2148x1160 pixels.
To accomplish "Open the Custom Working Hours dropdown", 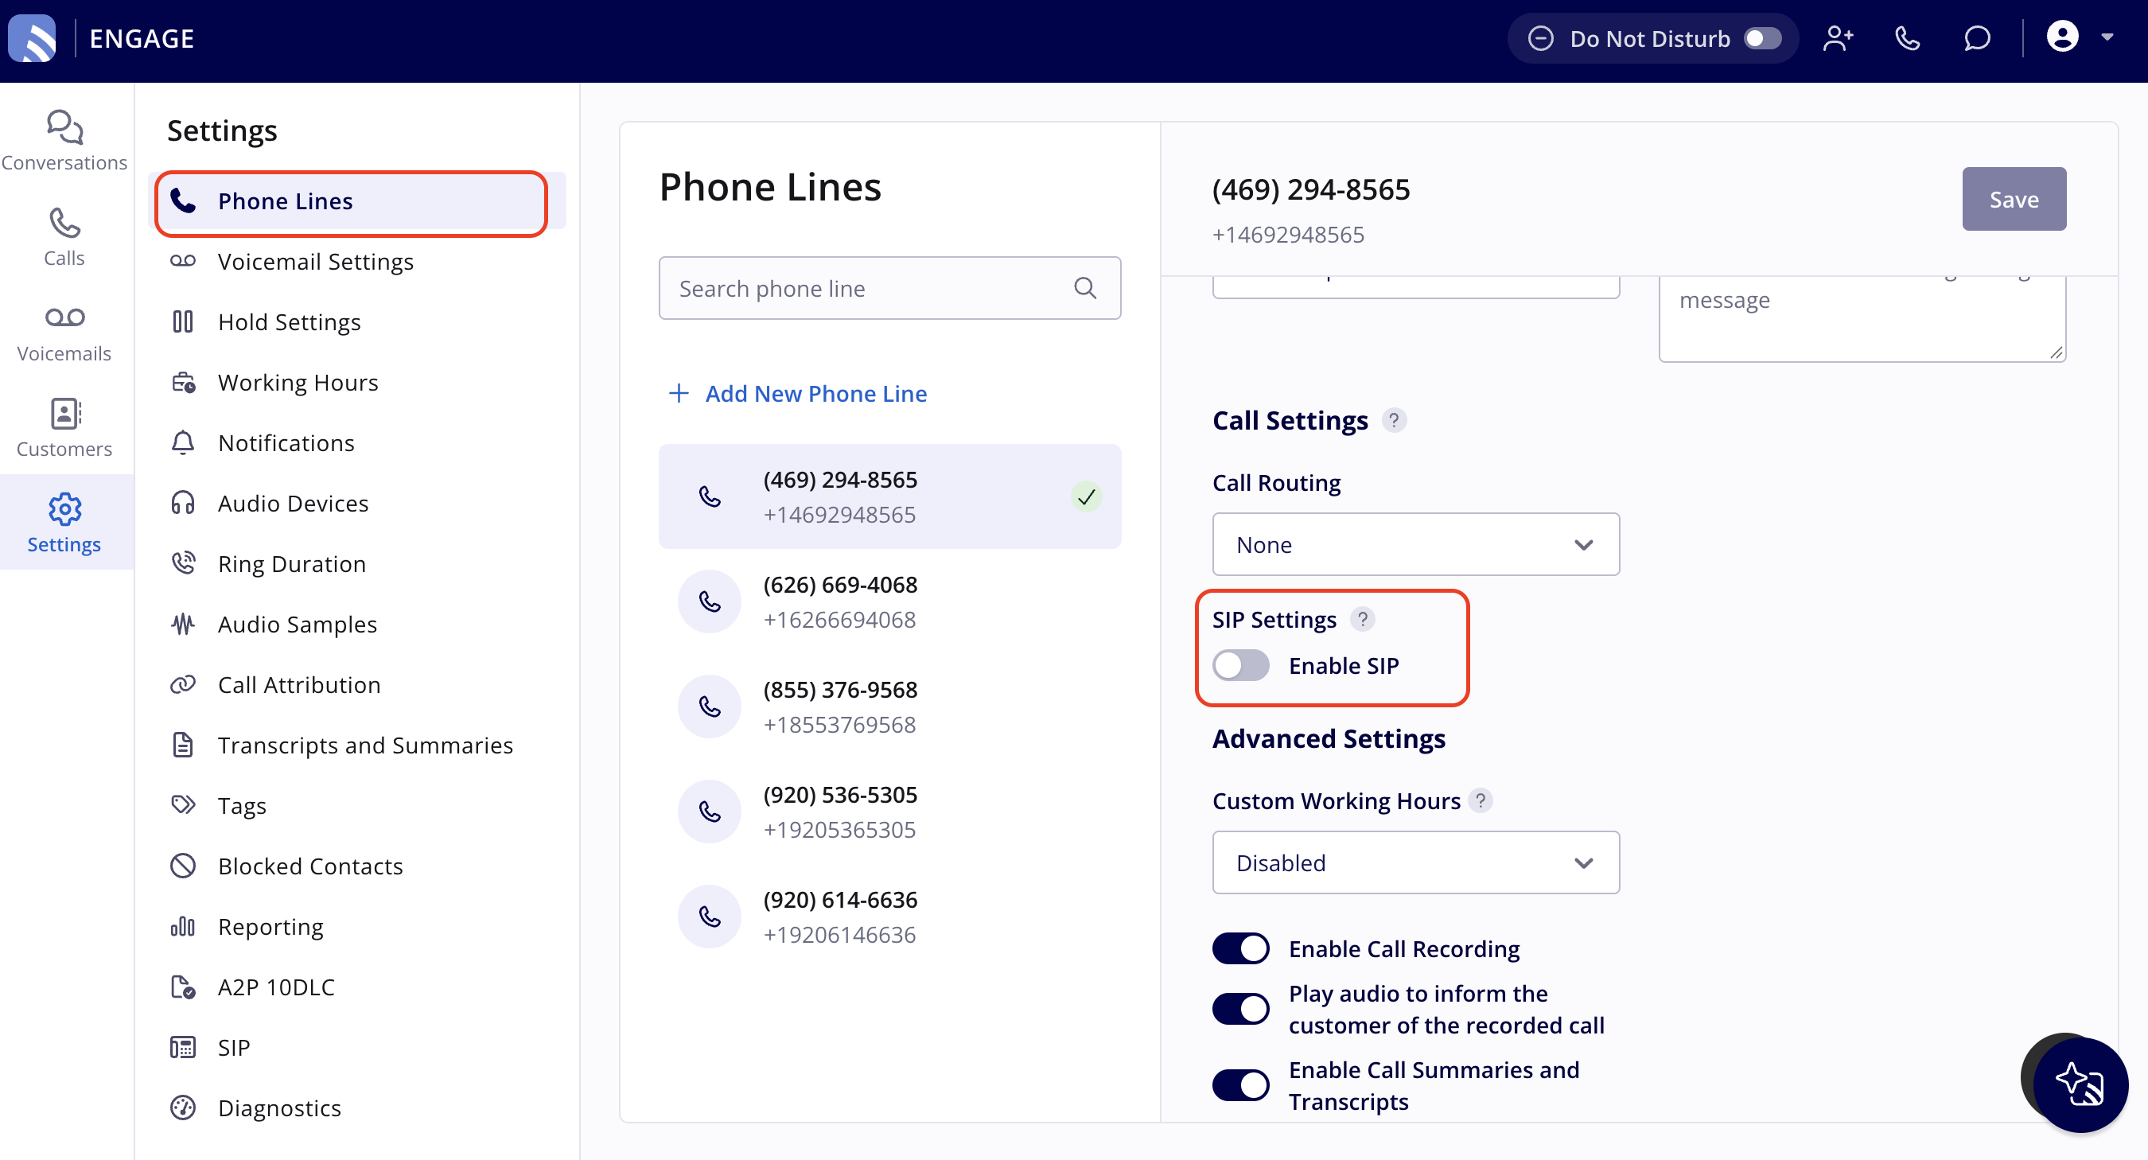I will coord(1415,862).
